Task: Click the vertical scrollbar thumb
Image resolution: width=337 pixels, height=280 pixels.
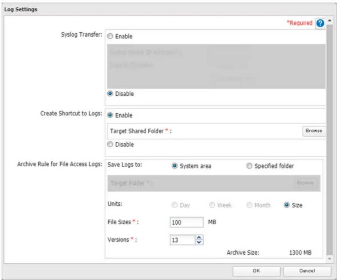Action: 330,140
